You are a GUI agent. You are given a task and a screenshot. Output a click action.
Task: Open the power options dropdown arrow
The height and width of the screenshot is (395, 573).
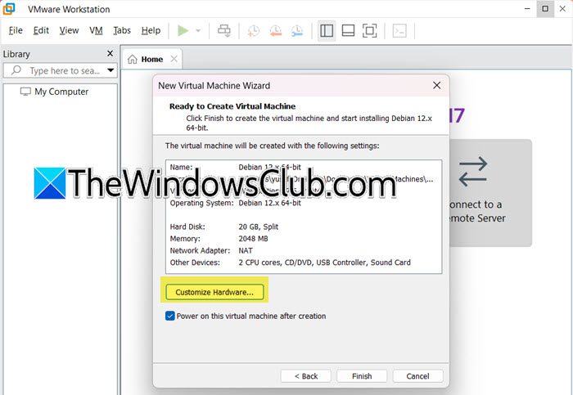coord(198,30)
